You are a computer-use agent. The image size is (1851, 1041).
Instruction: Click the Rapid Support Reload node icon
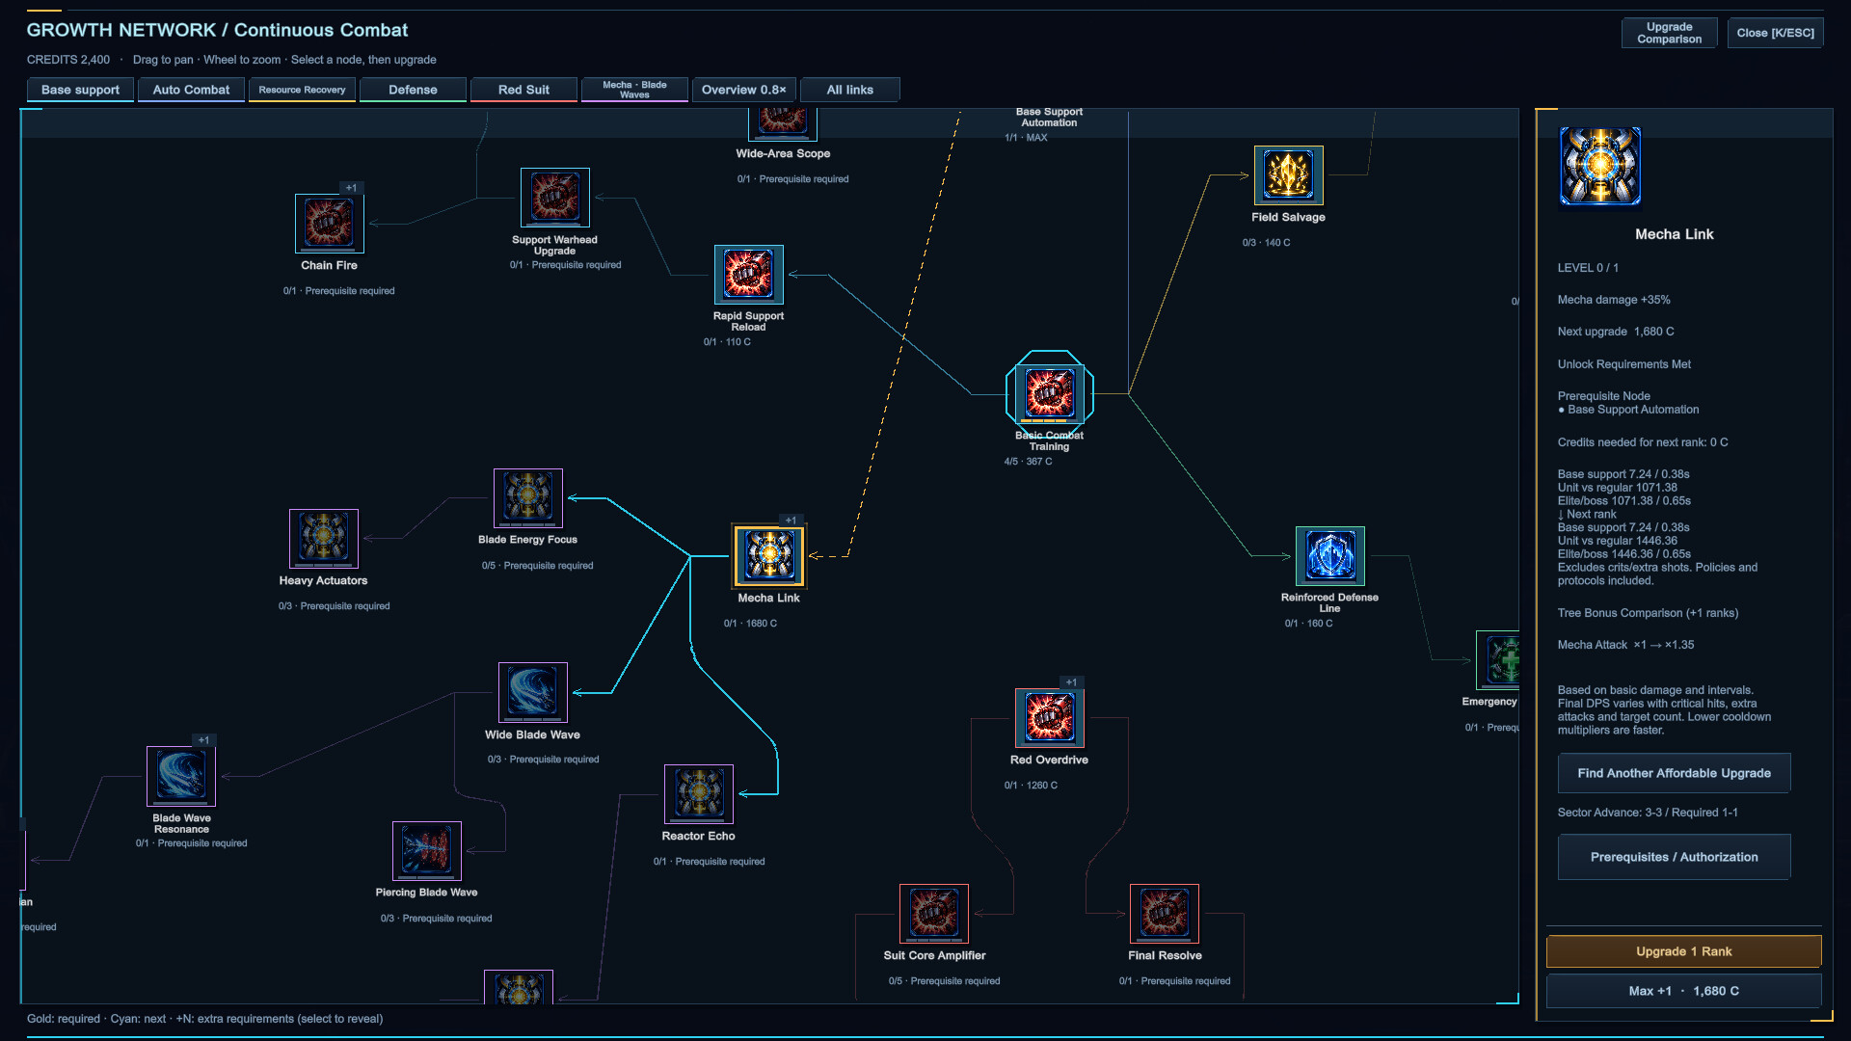point(749,275)
